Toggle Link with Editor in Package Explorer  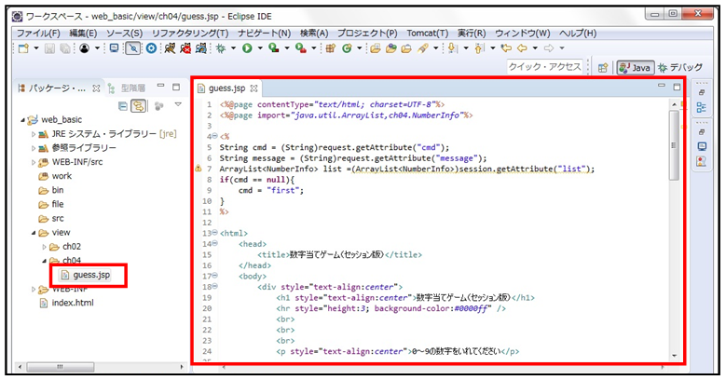(x=138, y=106)
